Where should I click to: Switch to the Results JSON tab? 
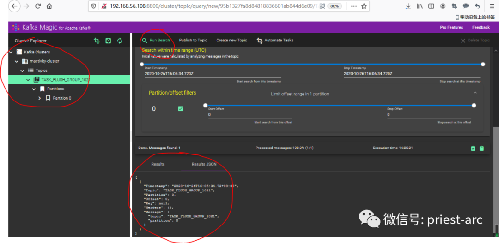204,164
